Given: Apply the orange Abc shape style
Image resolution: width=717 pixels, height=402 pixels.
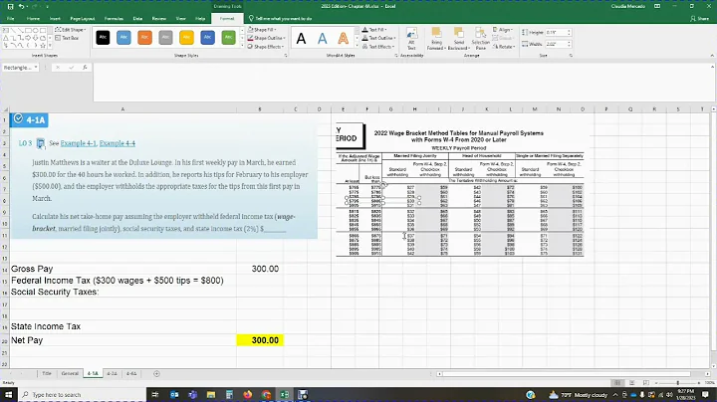Looking at the screenshot, I should pos(144,38).
